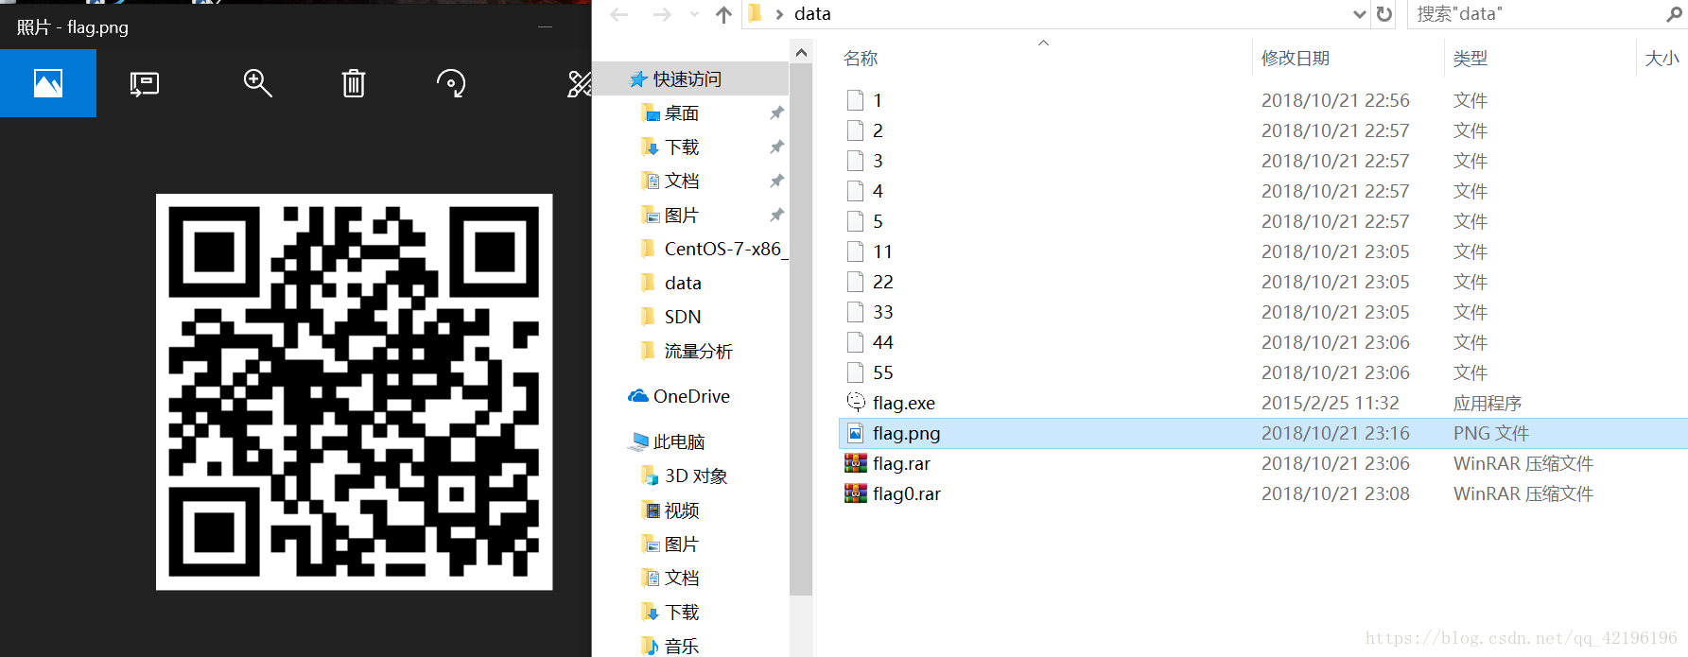Open 3D 对象 under 此电脑
Viewport: 1688px width, 657px height.
pos(696,476)
